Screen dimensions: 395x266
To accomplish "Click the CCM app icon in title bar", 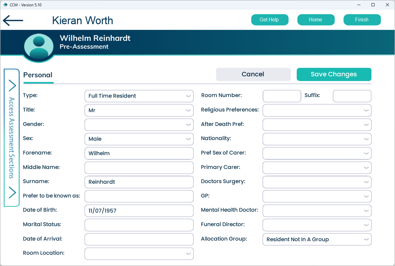I will (x=5, y=5).
